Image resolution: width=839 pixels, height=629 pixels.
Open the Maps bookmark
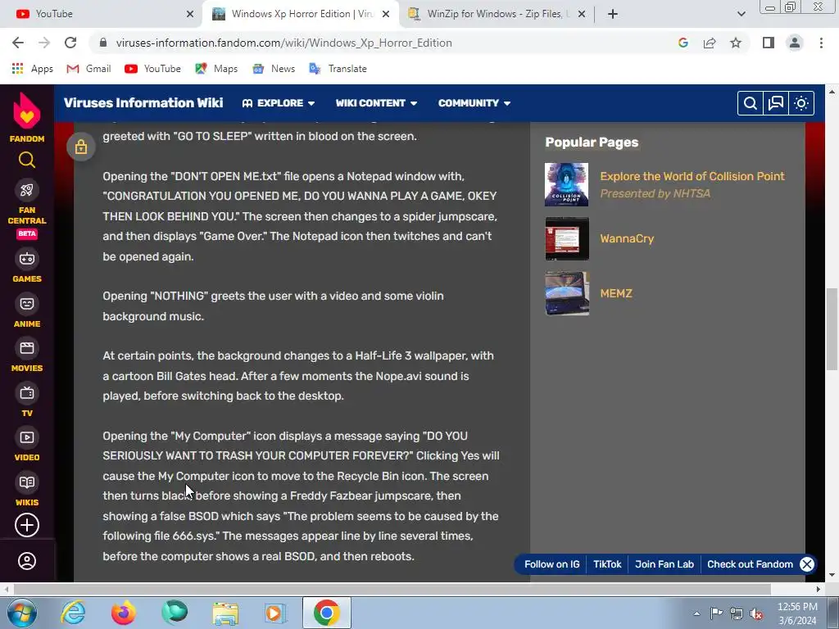[x=216, y=69]
